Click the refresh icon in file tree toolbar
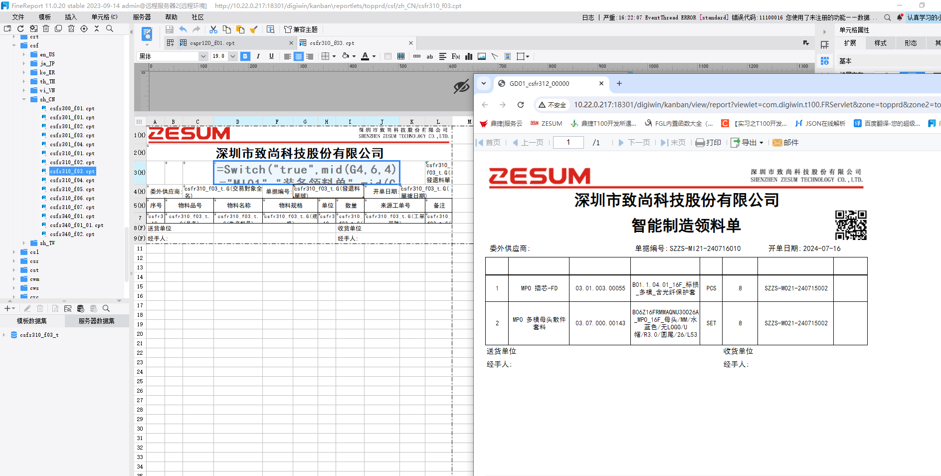941x476 pixels. (x=20, y=29)
